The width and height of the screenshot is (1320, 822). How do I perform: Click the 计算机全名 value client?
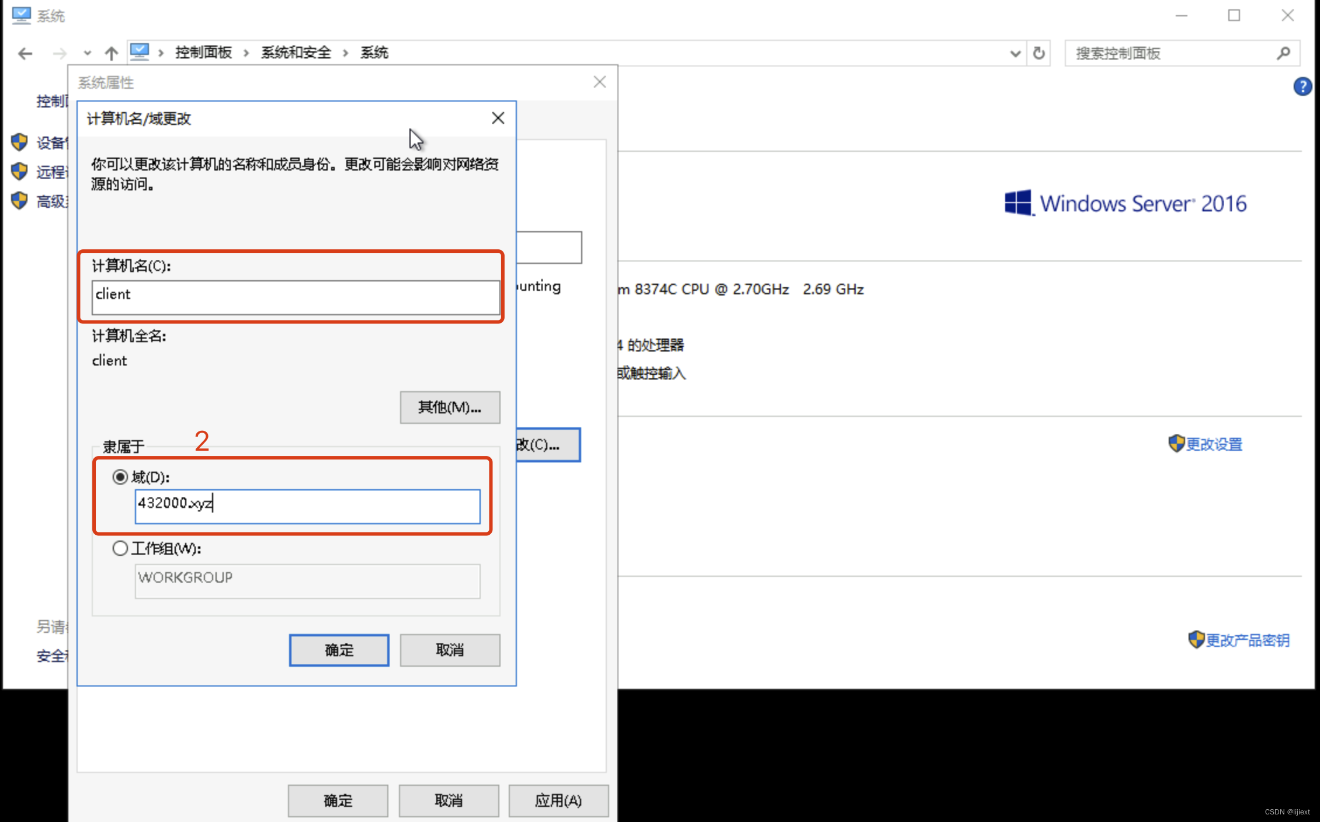click(109, 361)
